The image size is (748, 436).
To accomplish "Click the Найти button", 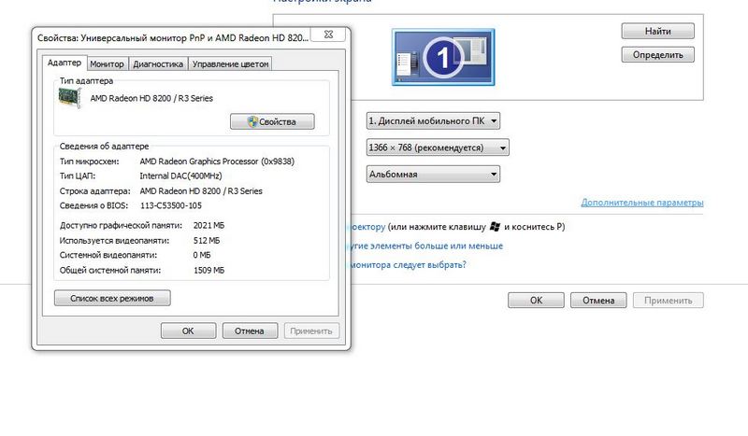I will [657, 31].
